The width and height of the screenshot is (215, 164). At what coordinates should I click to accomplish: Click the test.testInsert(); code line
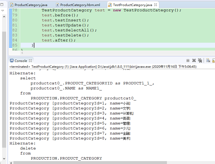65,20
